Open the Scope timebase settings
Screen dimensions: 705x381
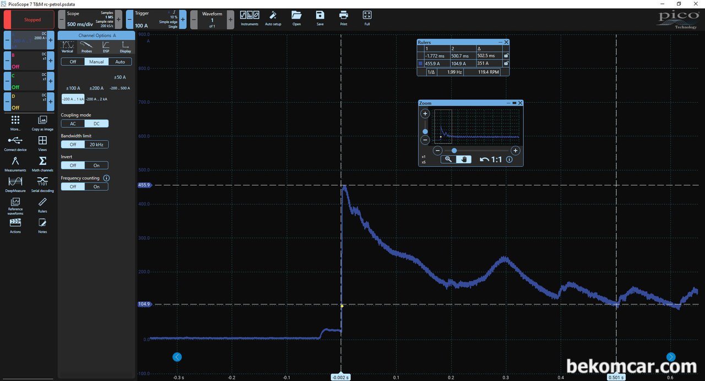[90, 19]
